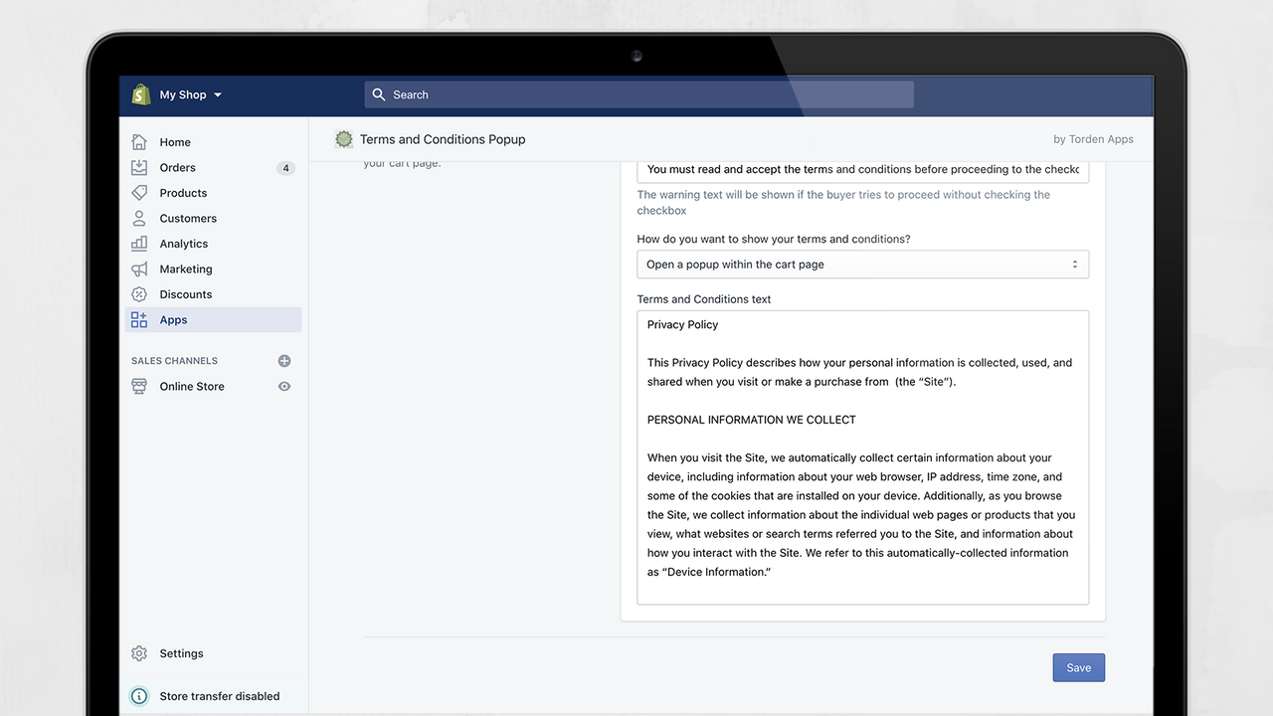Click the SALES CHANNELS heading
1273x716 pixels.
pyautogui.click(x=174, y=361)
